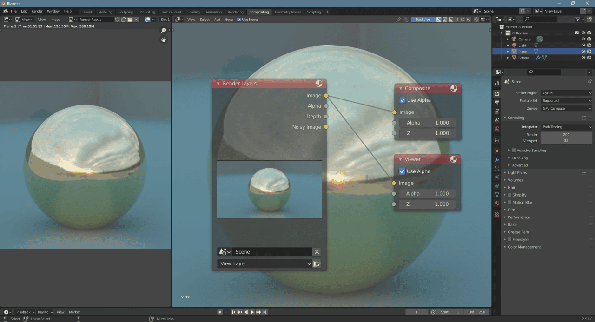Open the Render menu in the top bar
The width and height of the screenshot is (595, 322).
pos(37,11)
